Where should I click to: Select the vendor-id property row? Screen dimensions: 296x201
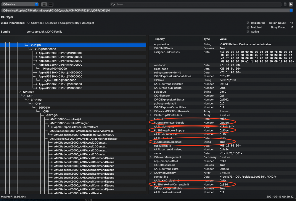(222, 65)
